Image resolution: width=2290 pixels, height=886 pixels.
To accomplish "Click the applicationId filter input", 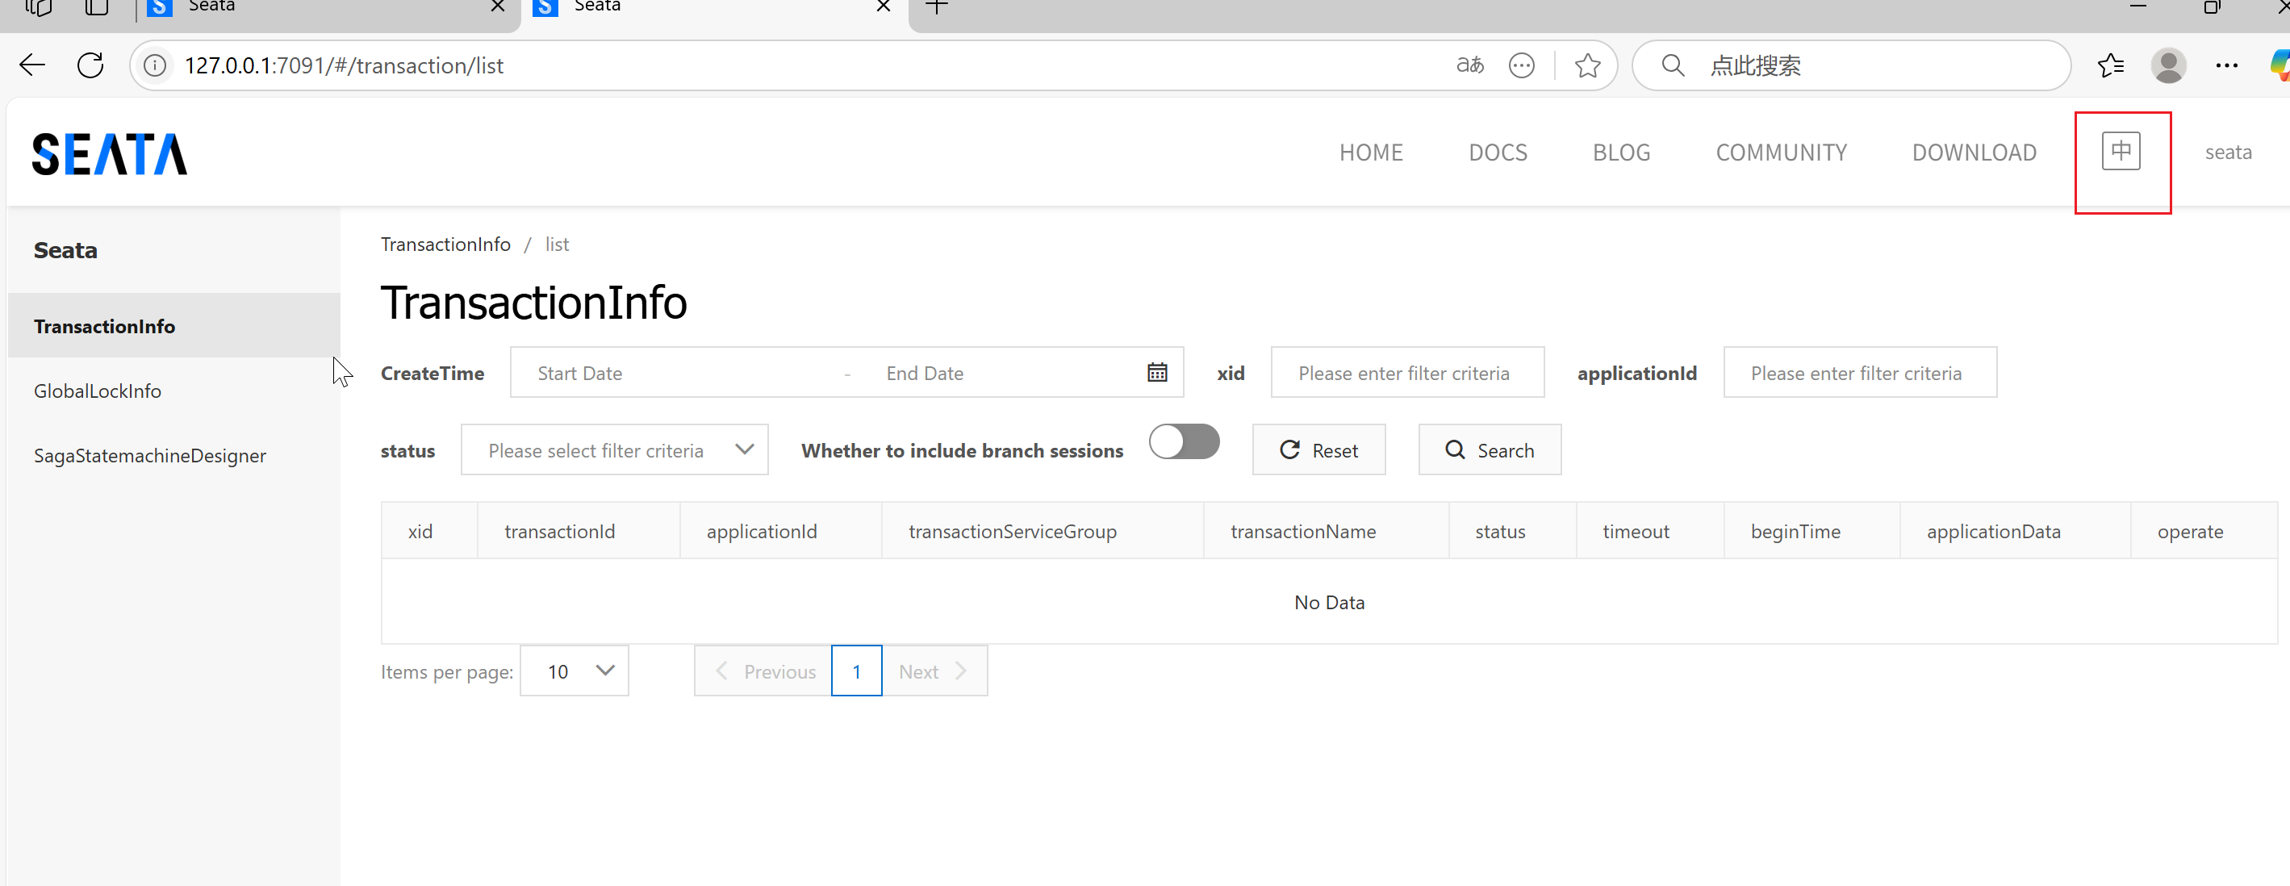I will pyautogui.click(x=1860, y=372).
